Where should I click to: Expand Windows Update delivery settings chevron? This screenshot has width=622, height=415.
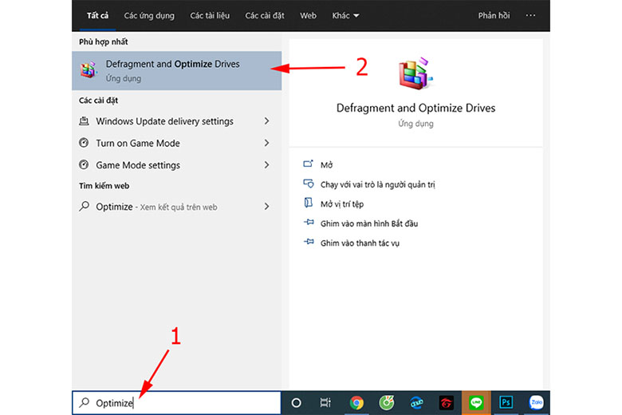click(x=266, y=121)
